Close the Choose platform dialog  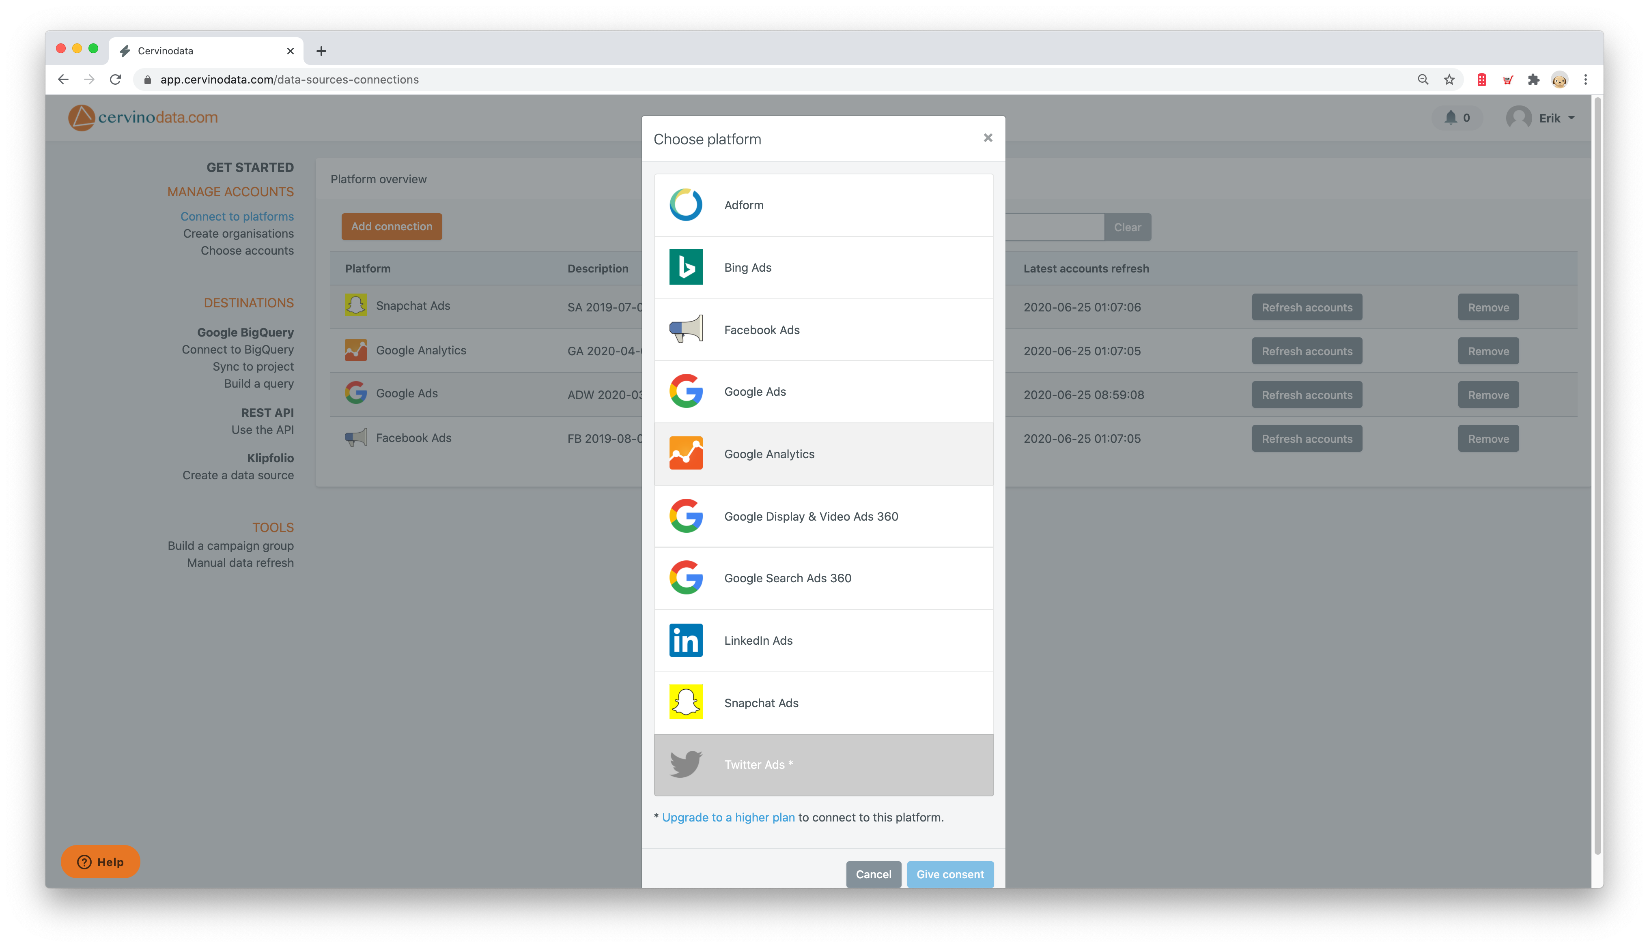click(x=988, y=138)
